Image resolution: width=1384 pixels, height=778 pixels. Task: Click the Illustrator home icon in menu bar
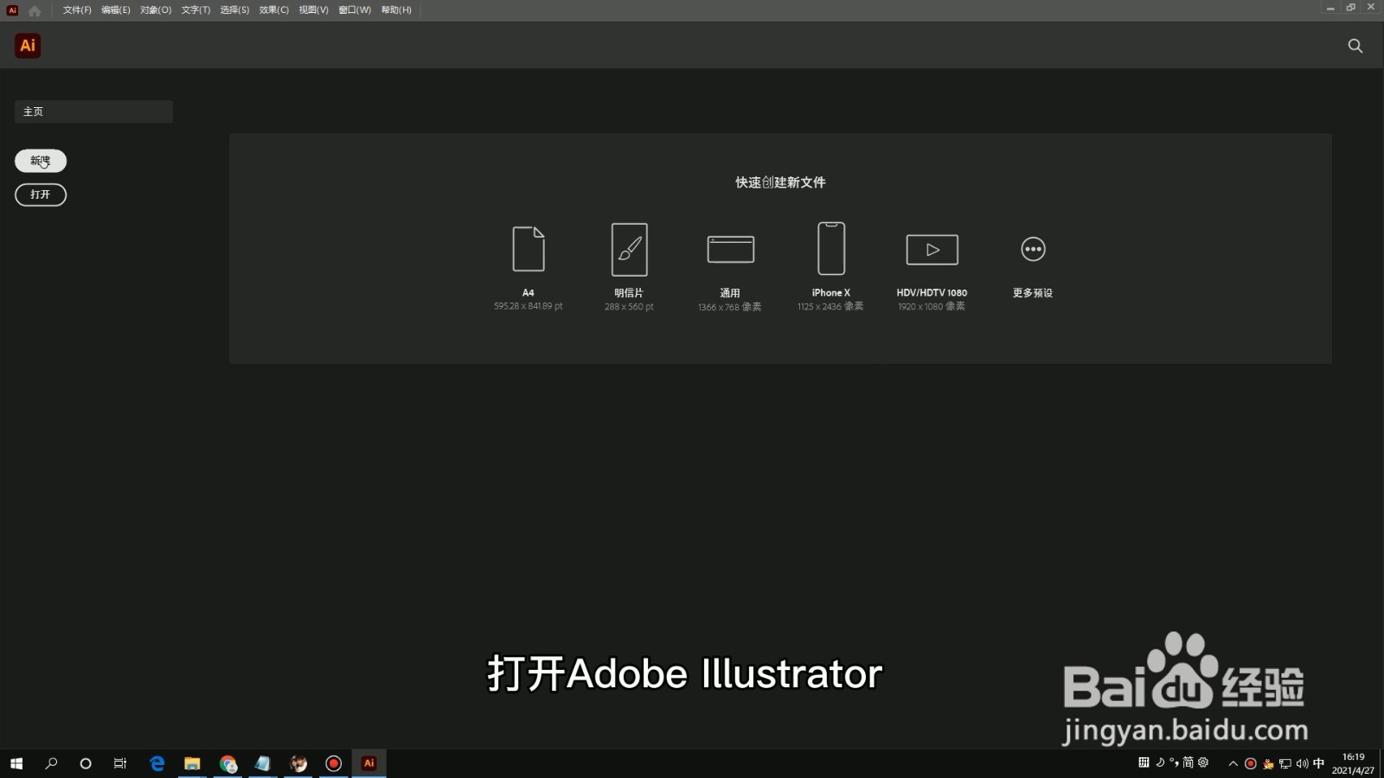(x=35, y=10)
